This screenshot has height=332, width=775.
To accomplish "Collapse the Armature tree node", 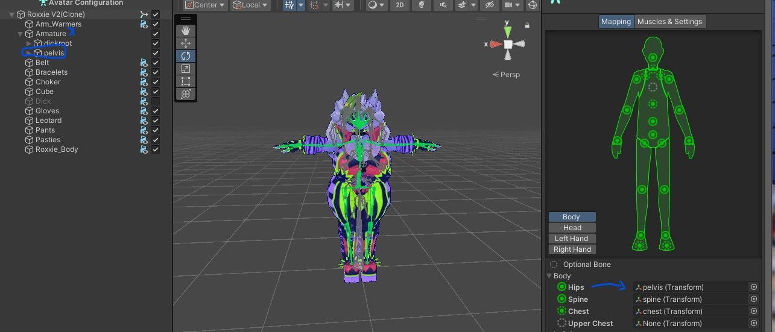I will [x=20, y=34].
